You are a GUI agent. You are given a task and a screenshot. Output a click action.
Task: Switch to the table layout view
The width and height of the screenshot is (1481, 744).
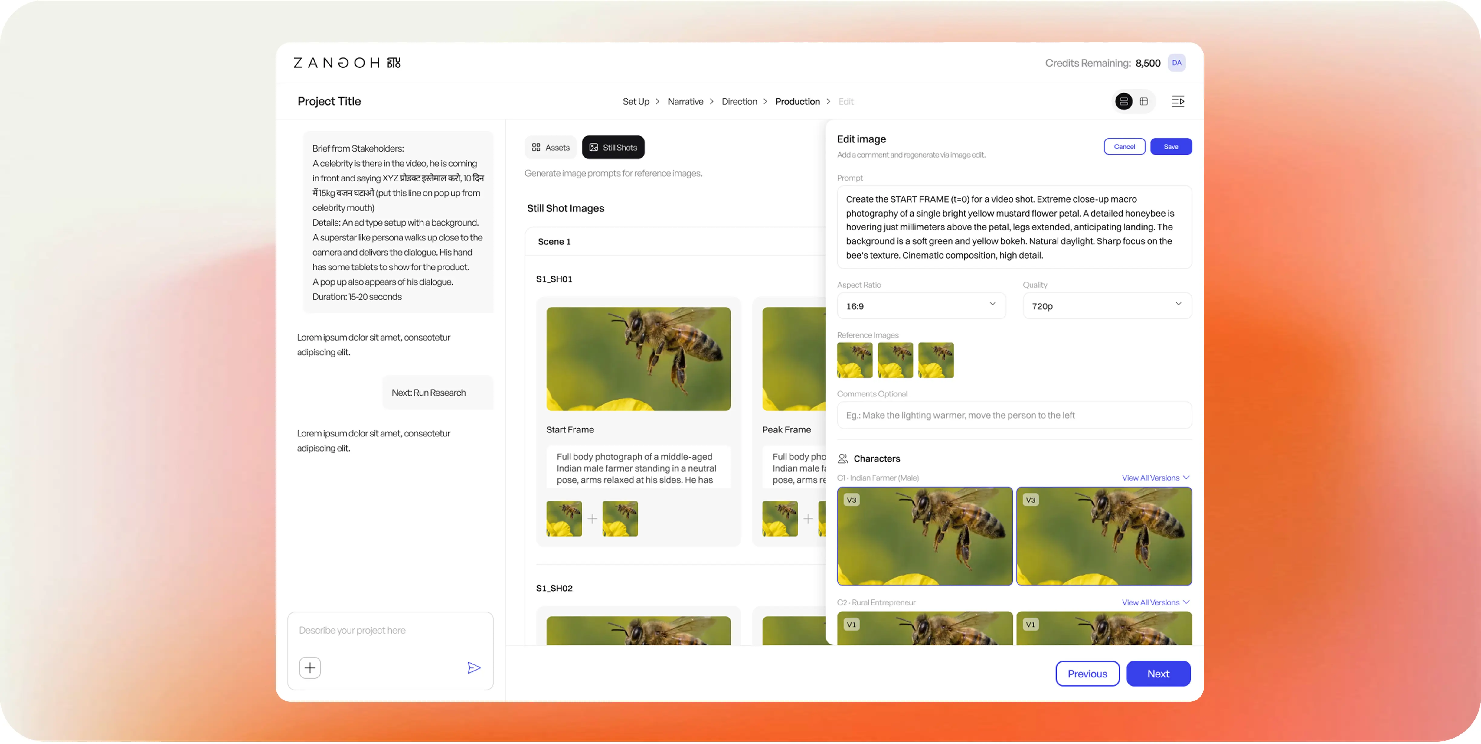pos(1143,102)
